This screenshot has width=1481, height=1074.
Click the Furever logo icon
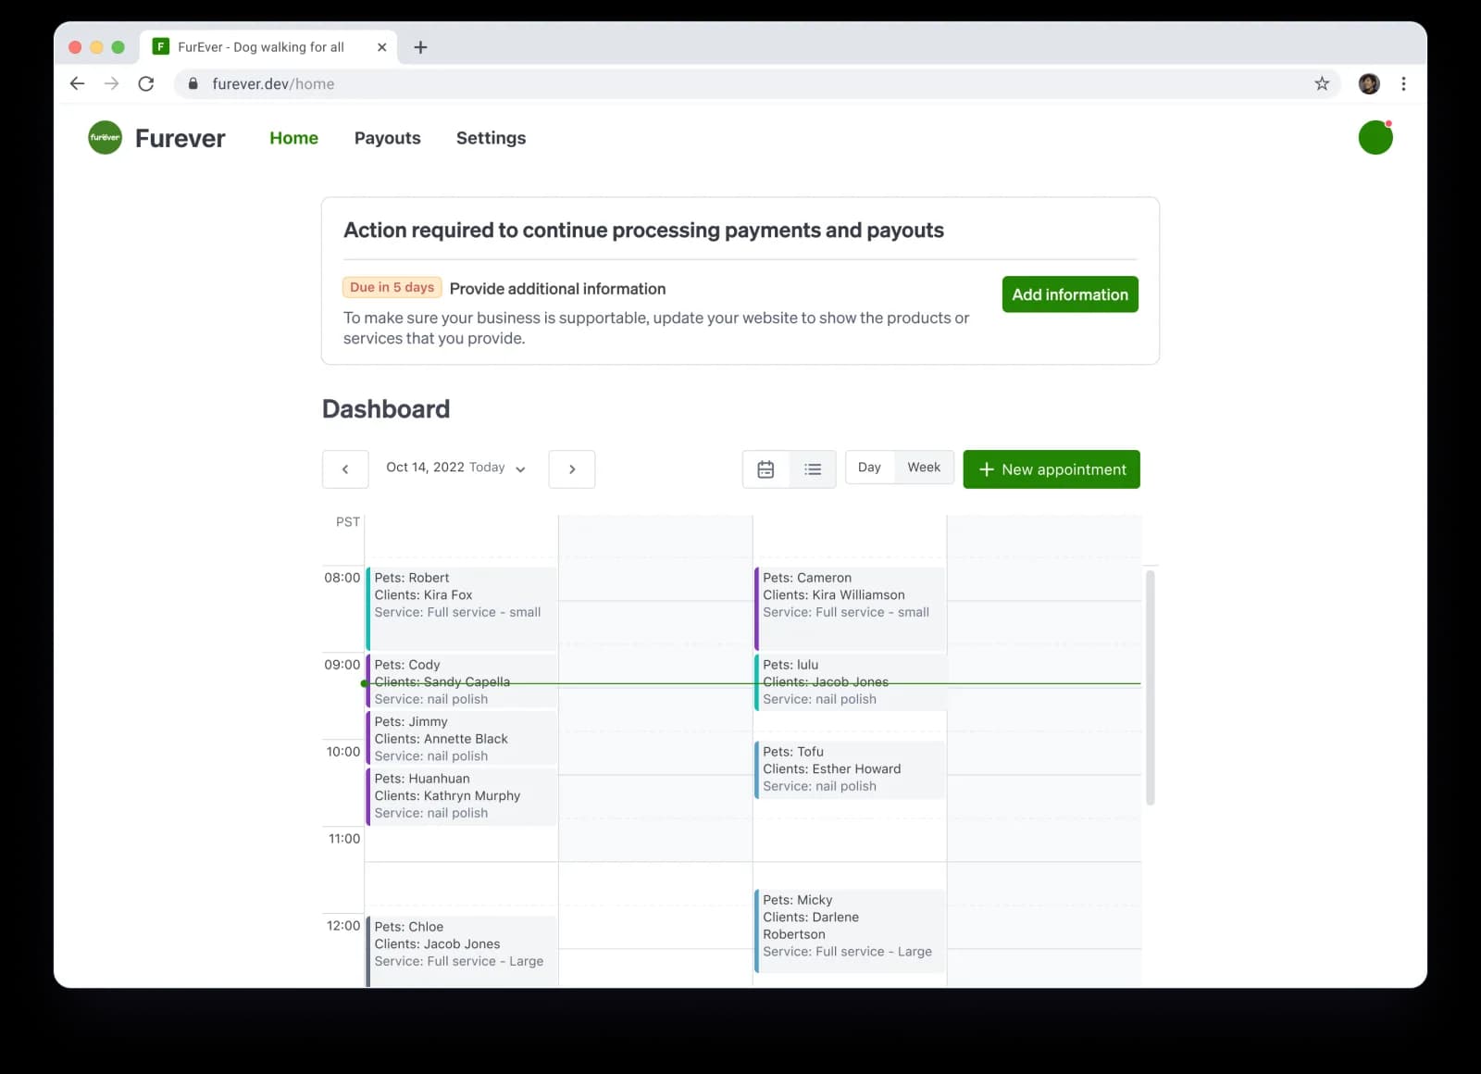[105, 138]
